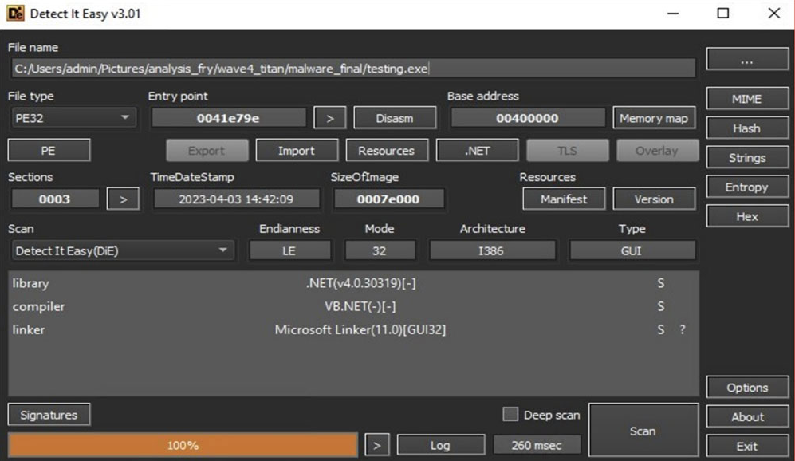Open the Memory map viewer

[x=654, y=117]
